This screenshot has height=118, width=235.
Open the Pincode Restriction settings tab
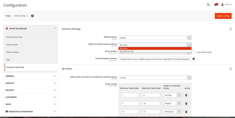coord(15,37)
